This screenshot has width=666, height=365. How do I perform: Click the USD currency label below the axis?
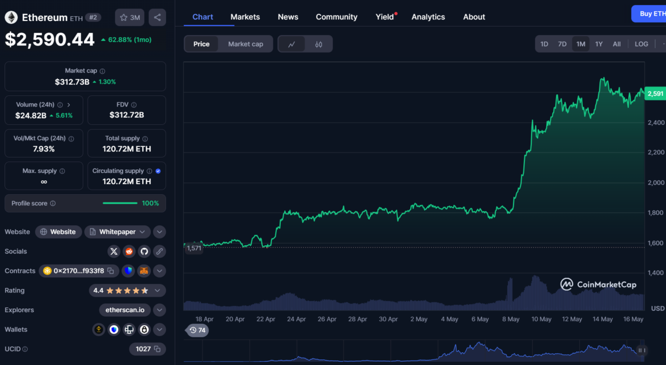658,308
